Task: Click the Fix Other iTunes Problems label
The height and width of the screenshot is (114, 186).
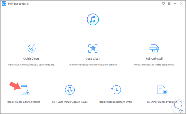Action: [162, 102]
